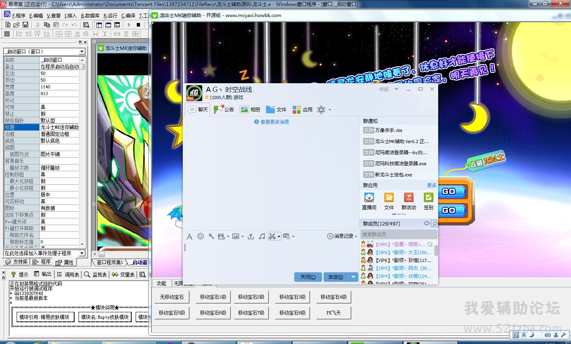Open the 万像杀手.vbs file notice
The image size is (571, 344).
pos(399,130)
